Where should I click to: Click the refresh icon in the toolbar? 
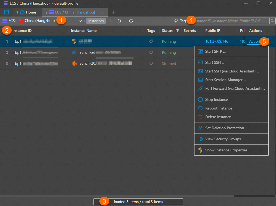(x=131, y=21)
